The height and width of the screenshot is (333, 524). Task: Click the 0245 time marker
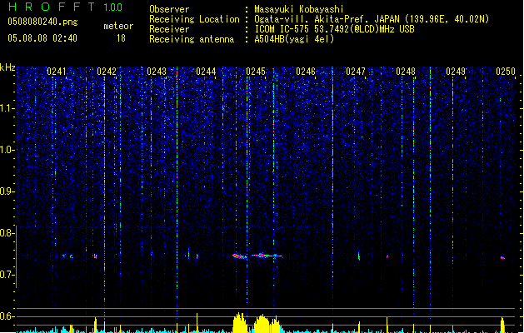click(x=256, y=72)
